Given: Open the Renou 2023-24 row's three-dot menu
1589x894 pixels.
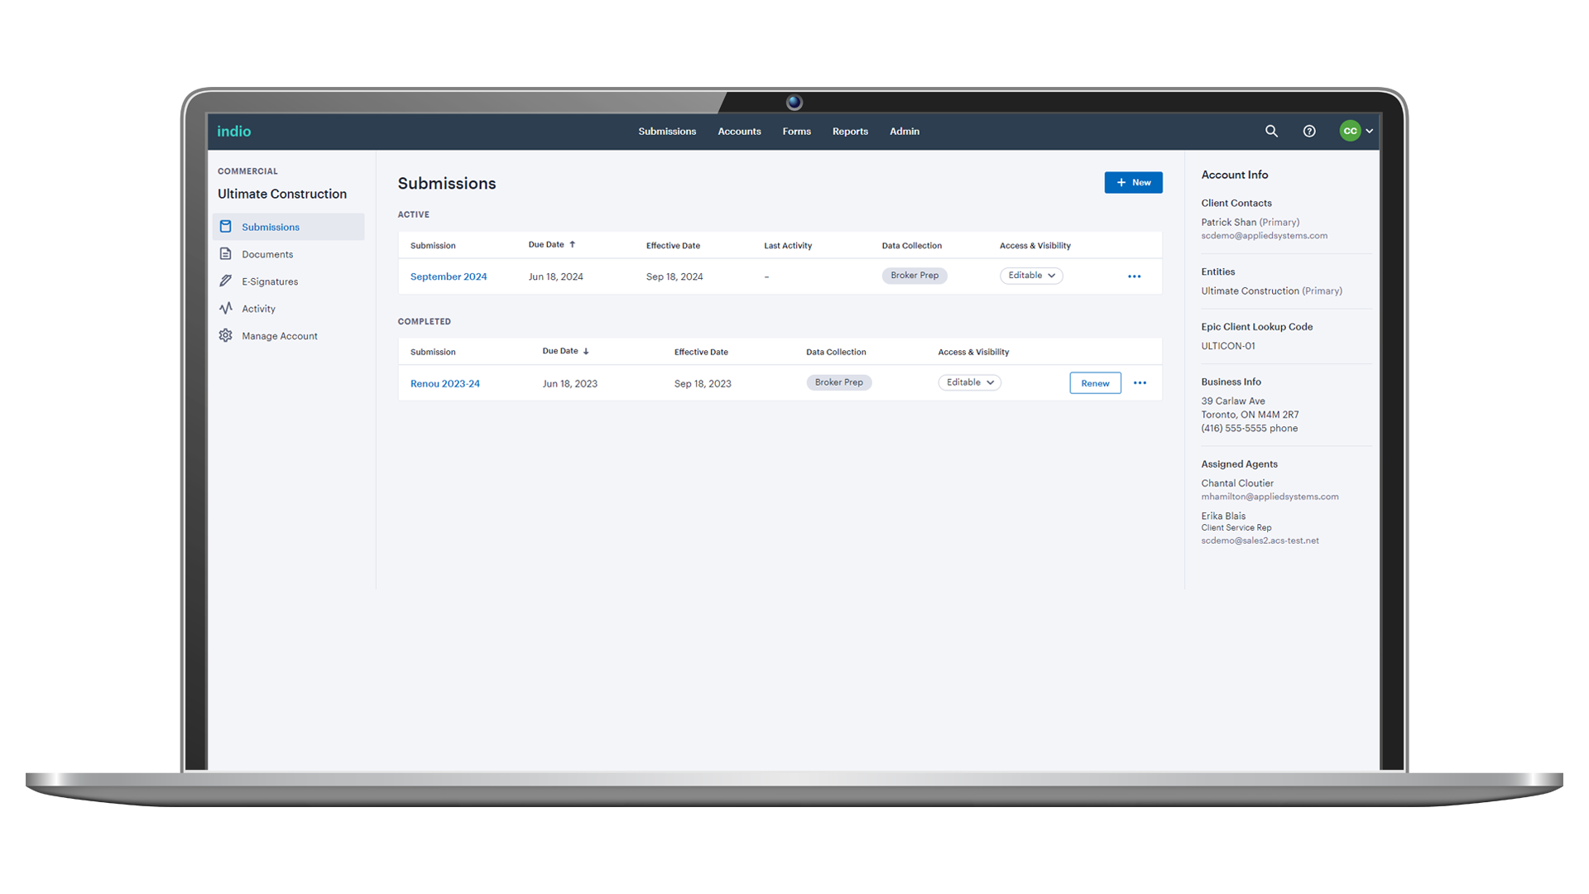Looking at the screenshot, I should pyautogui.click(x=1140, y=382).
